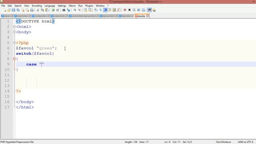
Task: Click the Save All icon
Action: (18, 10)
